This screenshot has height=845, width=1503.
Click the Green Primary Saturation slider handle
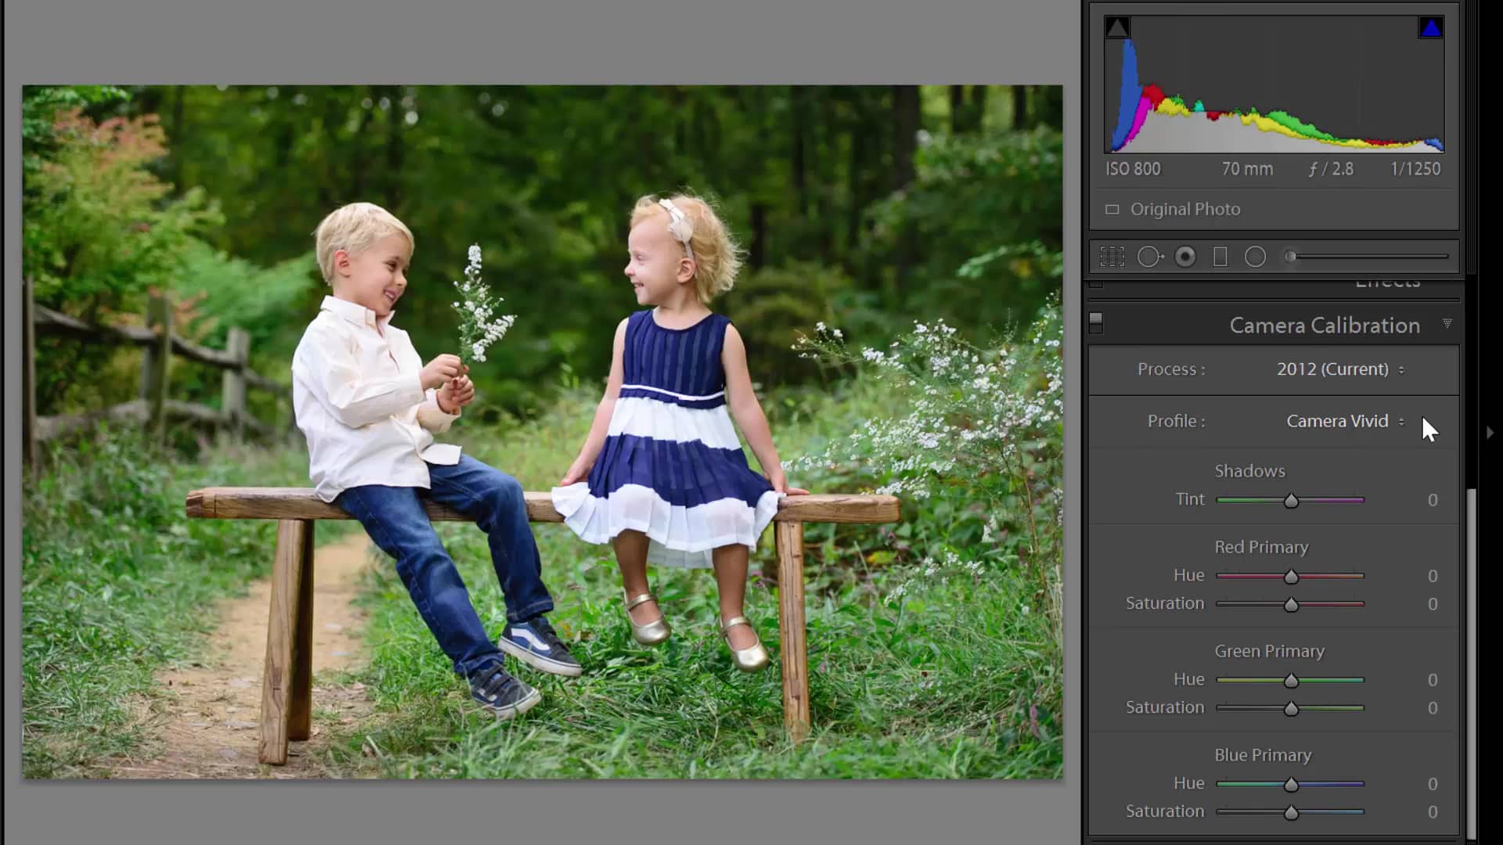1291,709
